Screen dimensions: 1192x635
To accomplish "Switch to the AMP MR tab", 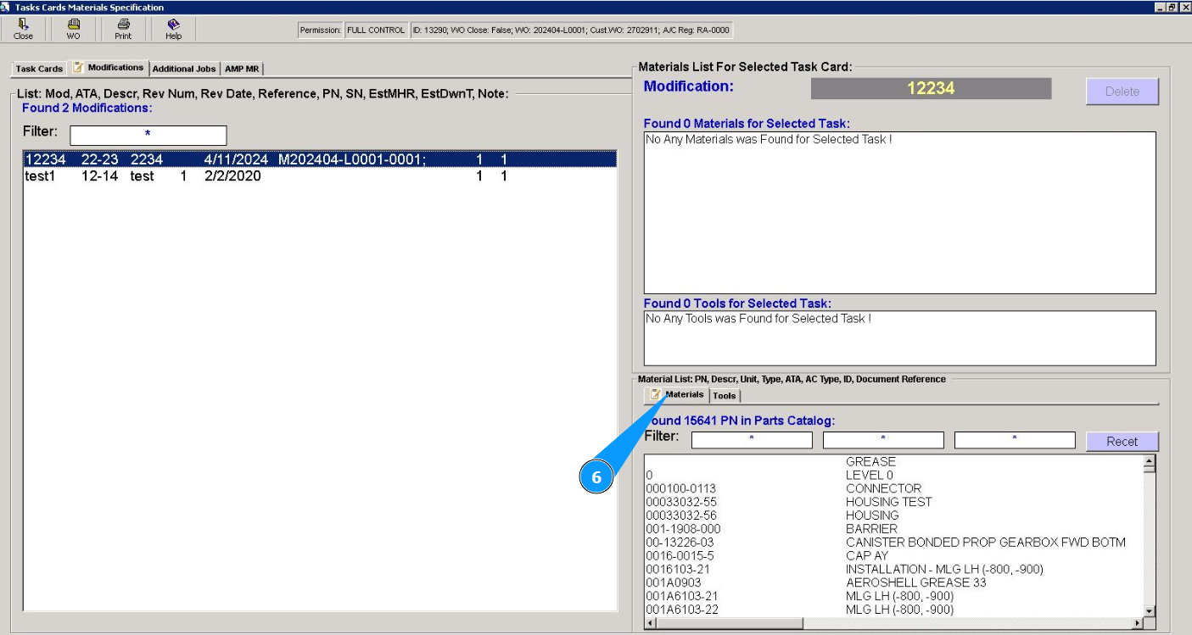I will pyautogui.click(x=242, y=69).
